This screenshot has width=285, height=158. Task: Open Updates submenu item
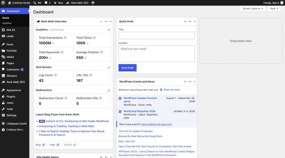[7, 23]
